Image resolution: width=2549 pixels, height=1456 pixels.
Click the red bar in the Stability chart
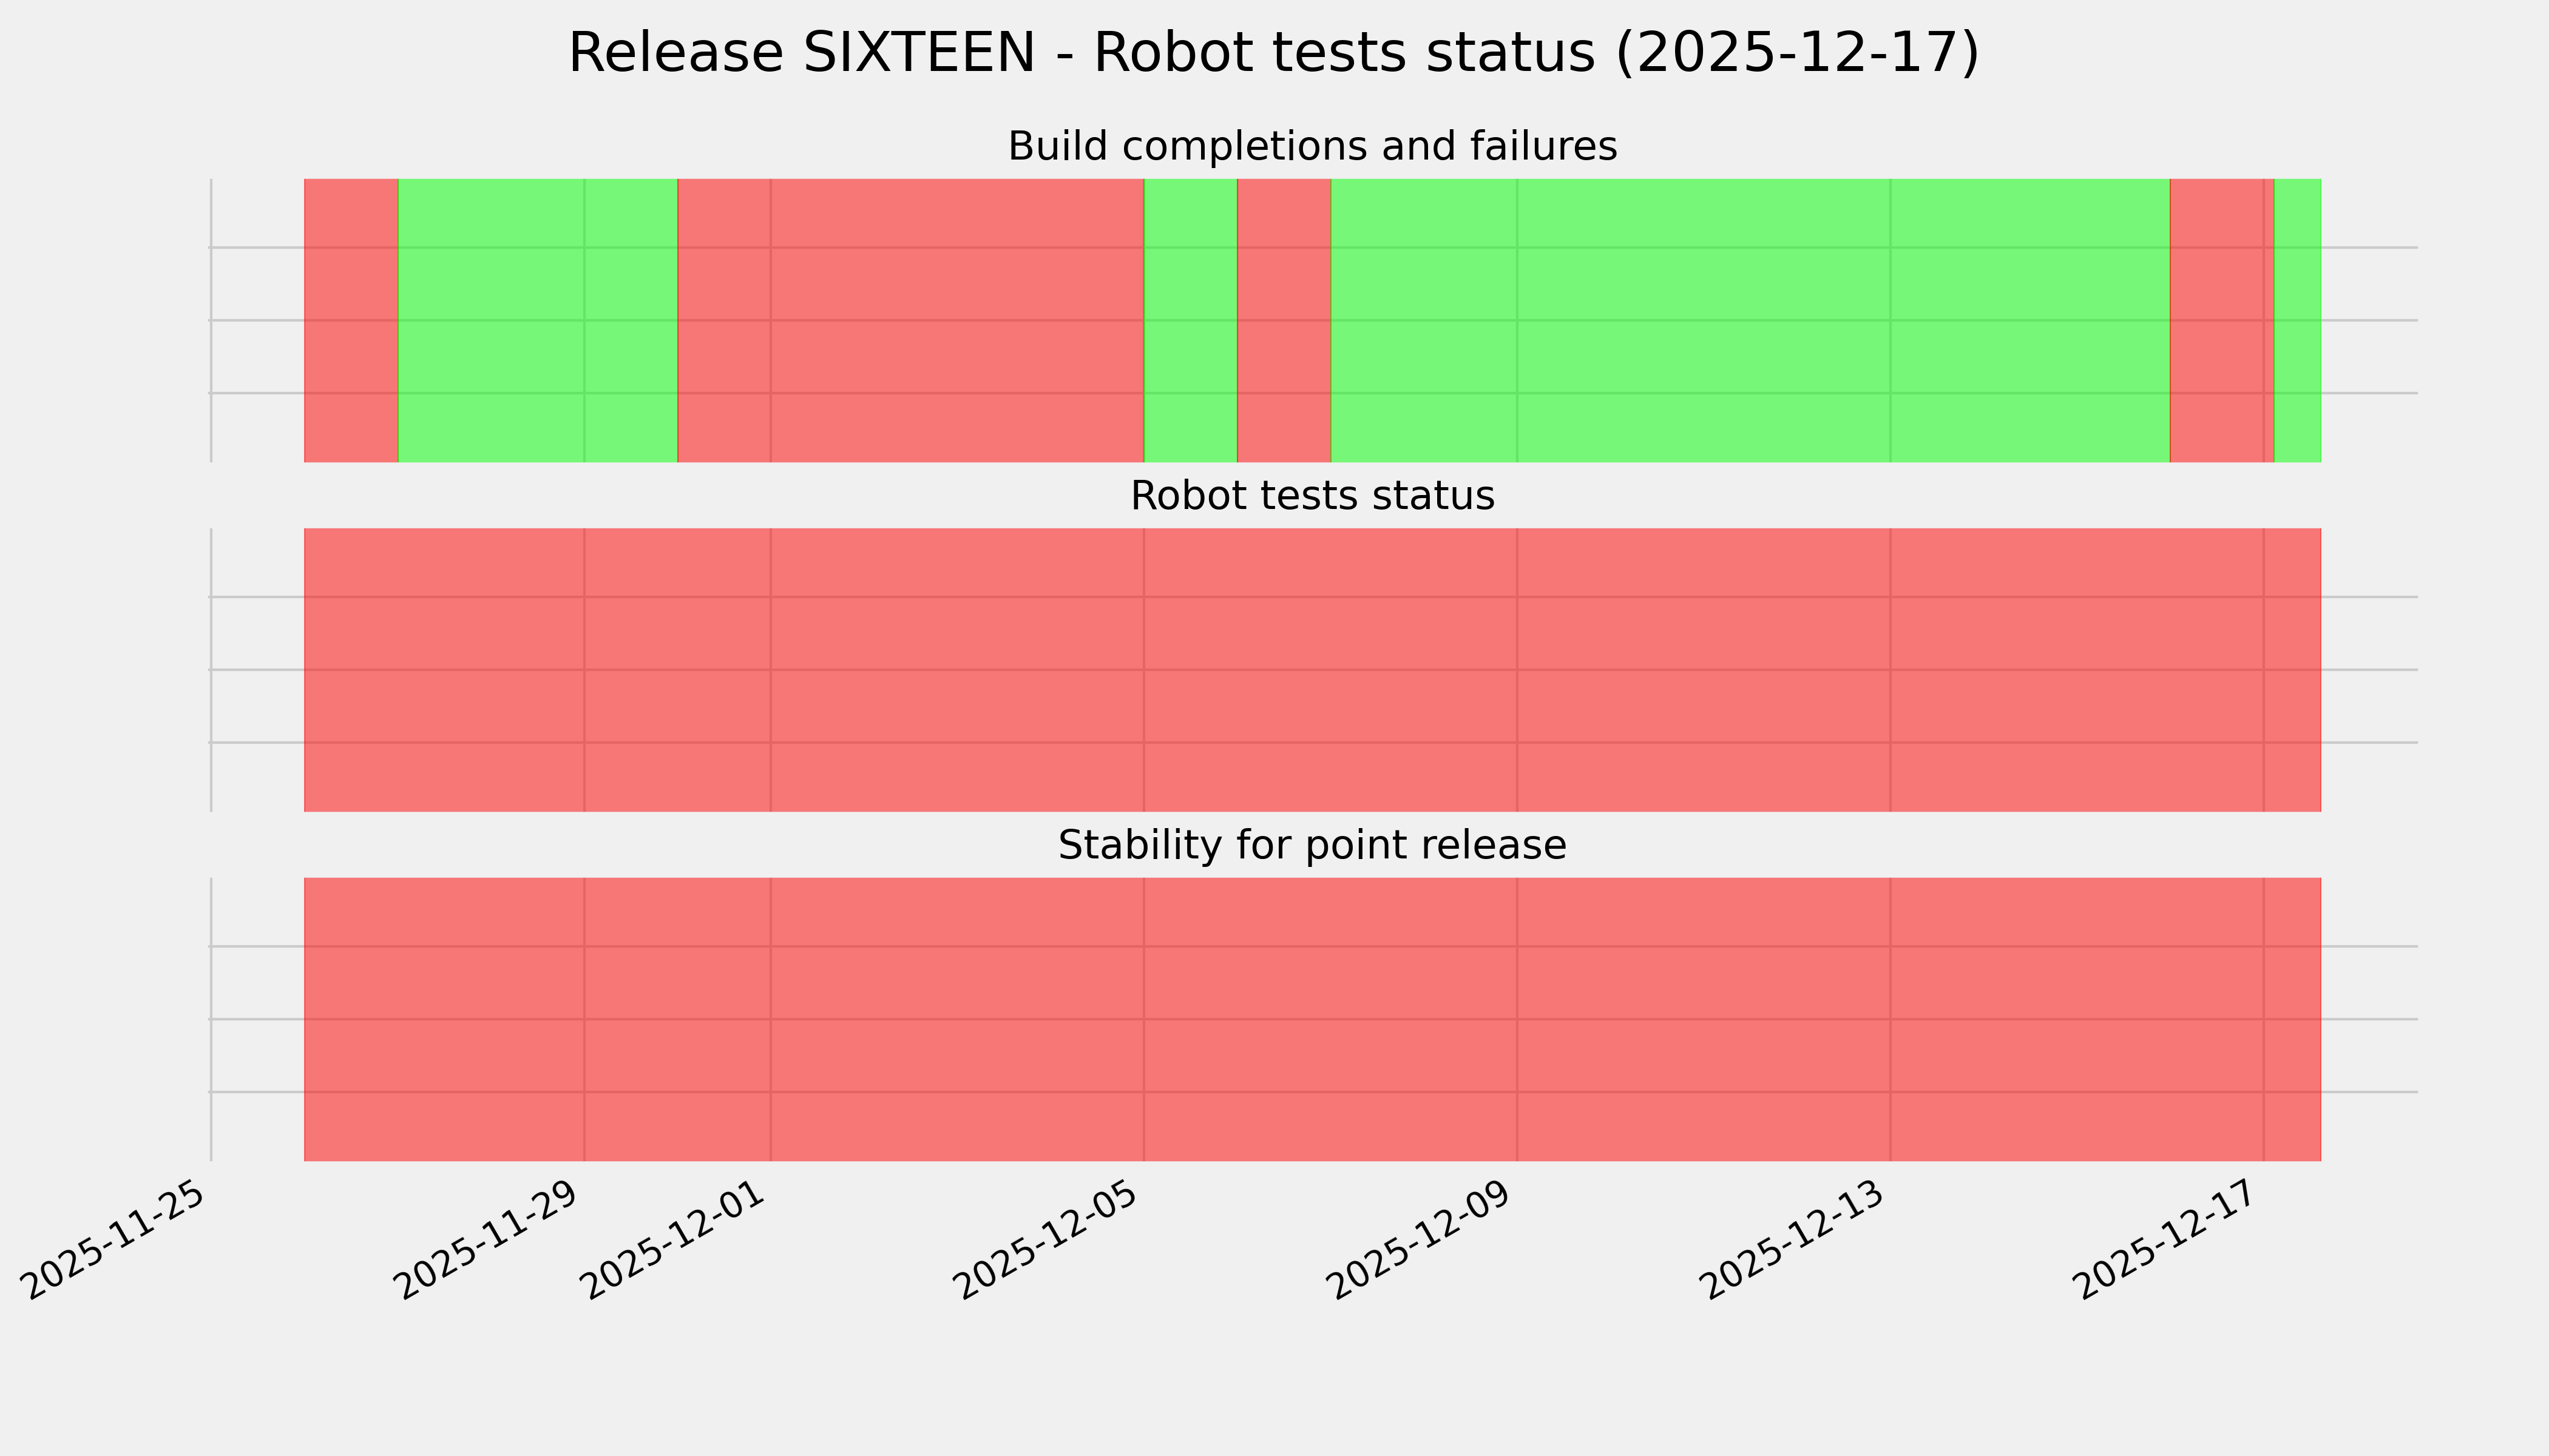(1312, 1019)
